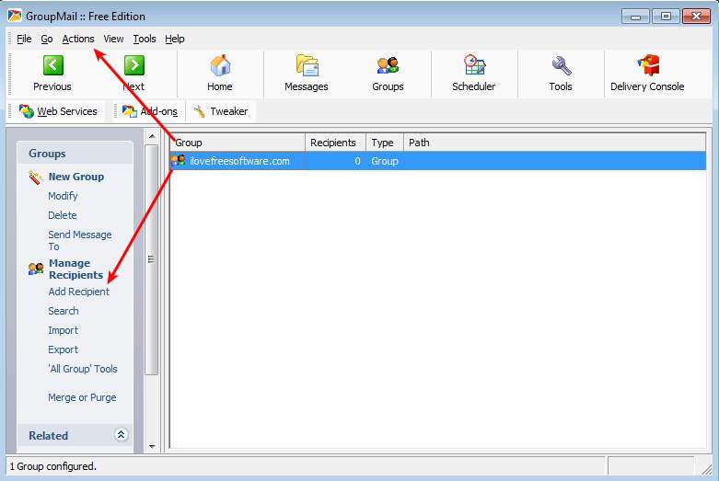Close the GroupMail window
This screenshot has height=481, width=719.
tap(697, 17)
